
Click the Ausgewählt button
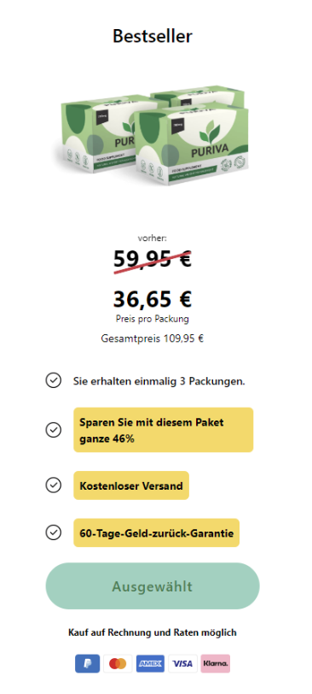(x=153, y=586)
